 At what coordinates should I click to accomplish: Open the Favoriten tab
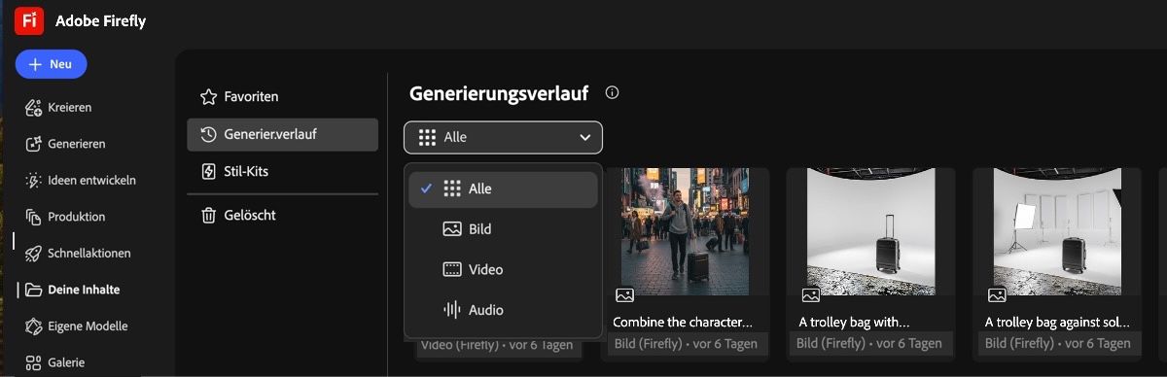pyautogui.click(x=282, y=97)
